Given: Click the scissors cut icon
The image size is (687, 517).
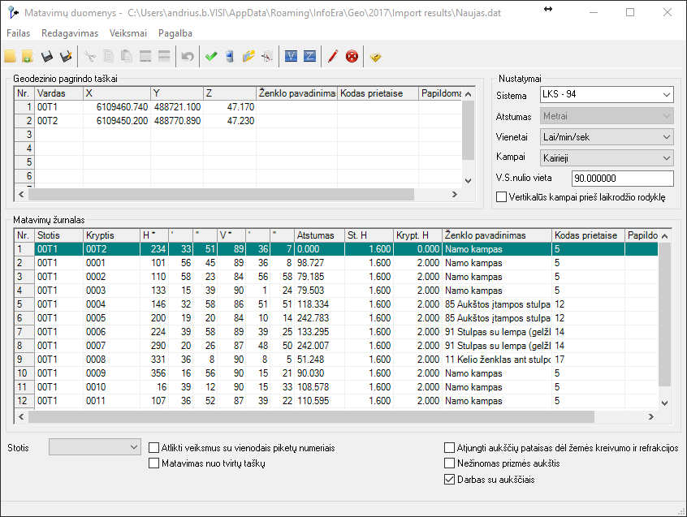Looking at the screenshot, I should 90,57.
